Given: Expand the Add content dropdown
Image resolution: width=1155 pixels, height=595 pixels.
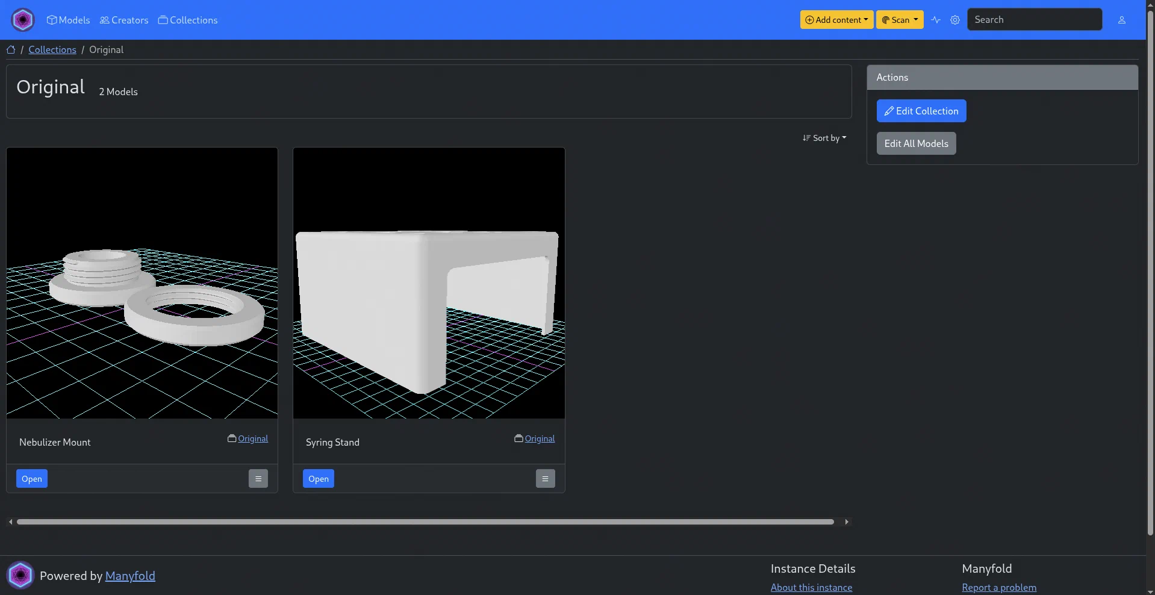Looking at the screenshot, I should pyautogui.click(x=836, y=20).
